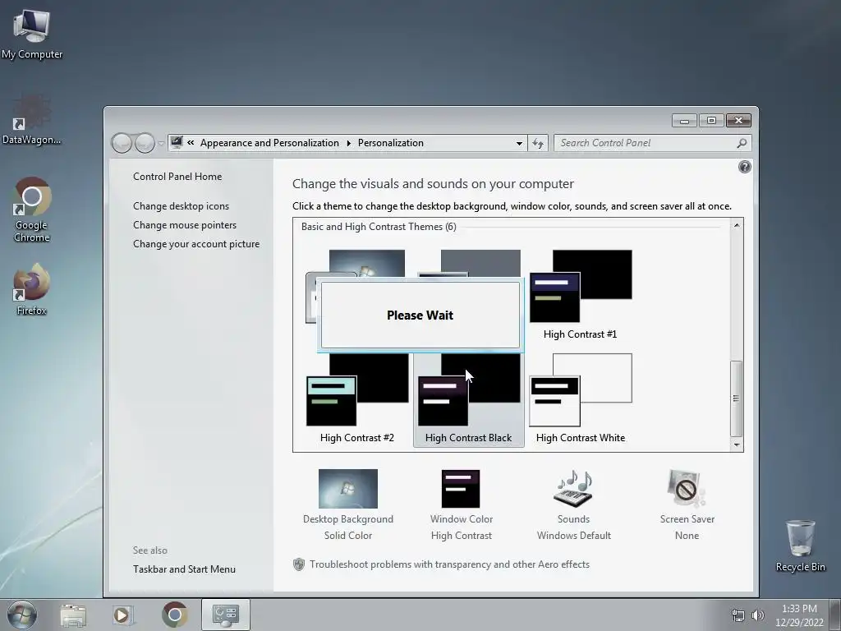Image resolution: width=841 pixels, height=631 pixels.
Task: Launch Firefox from desktop icon
Action: click(x=32, y=288)
